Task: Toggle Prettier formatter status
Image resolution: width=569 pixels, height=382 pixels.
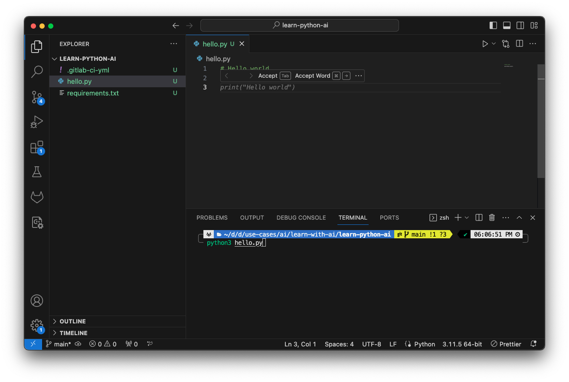Action: tap(506, 344)
